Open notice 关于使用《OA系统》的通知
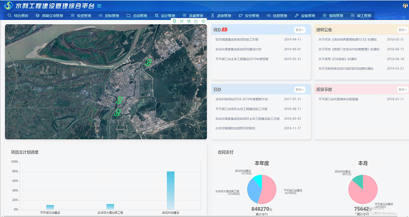Screen dimensions: 409x217 (337, 59)
